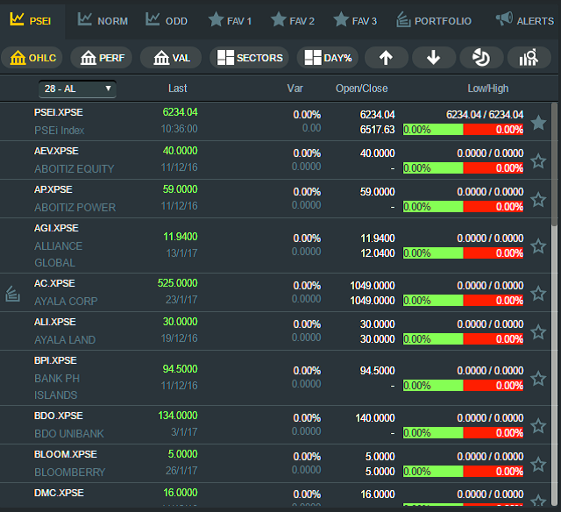Open the pie chart view
This screenshot has height=512, width=561.
[x=481, y=58]
